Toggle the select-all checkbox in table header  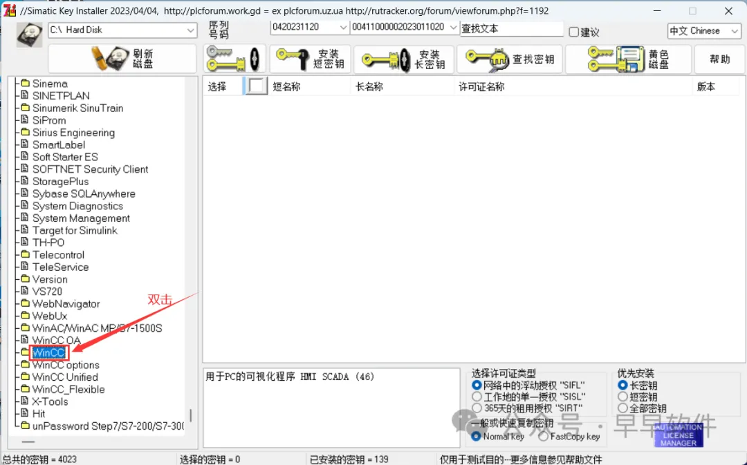click(257, 86)
